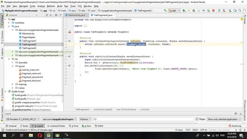Open Logcat panel gear settings icon
Screen dimensions: 247x139
pos(236,114)
